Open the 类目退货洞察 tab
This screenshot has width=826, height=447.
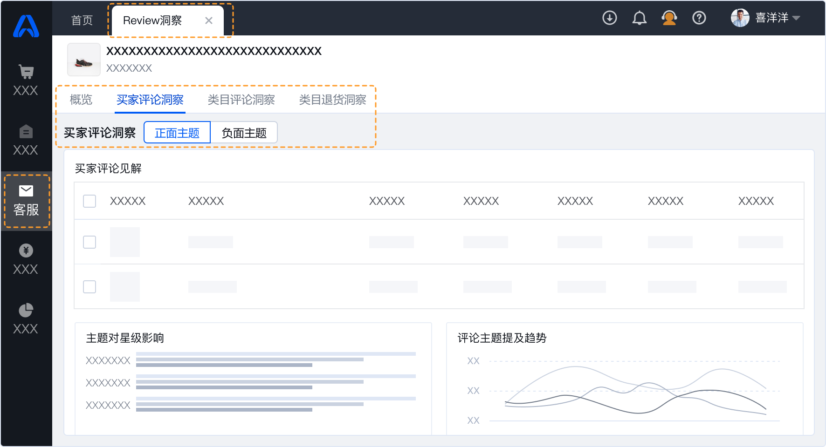point(332,100)
